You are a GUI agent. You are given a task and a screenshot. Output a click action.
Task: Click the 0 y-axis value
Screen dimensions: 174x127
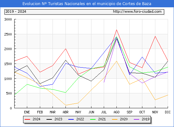pyautogui.click(x=11, y=108)
